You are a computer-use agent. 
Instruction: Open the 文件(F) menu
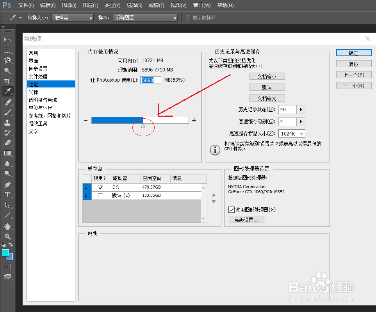point(26,5)
